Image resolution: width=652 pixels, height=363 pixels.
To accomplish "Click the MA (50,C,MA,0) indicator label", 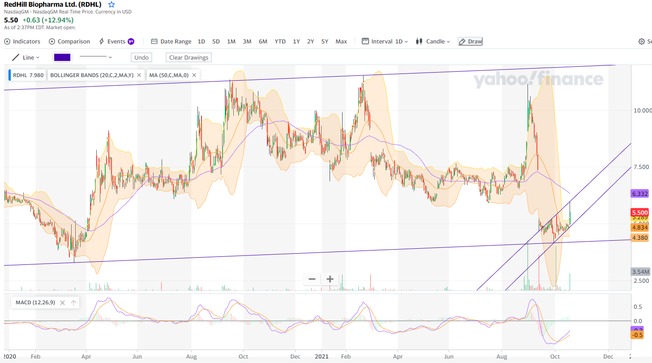I will click(x=169, y=75).
